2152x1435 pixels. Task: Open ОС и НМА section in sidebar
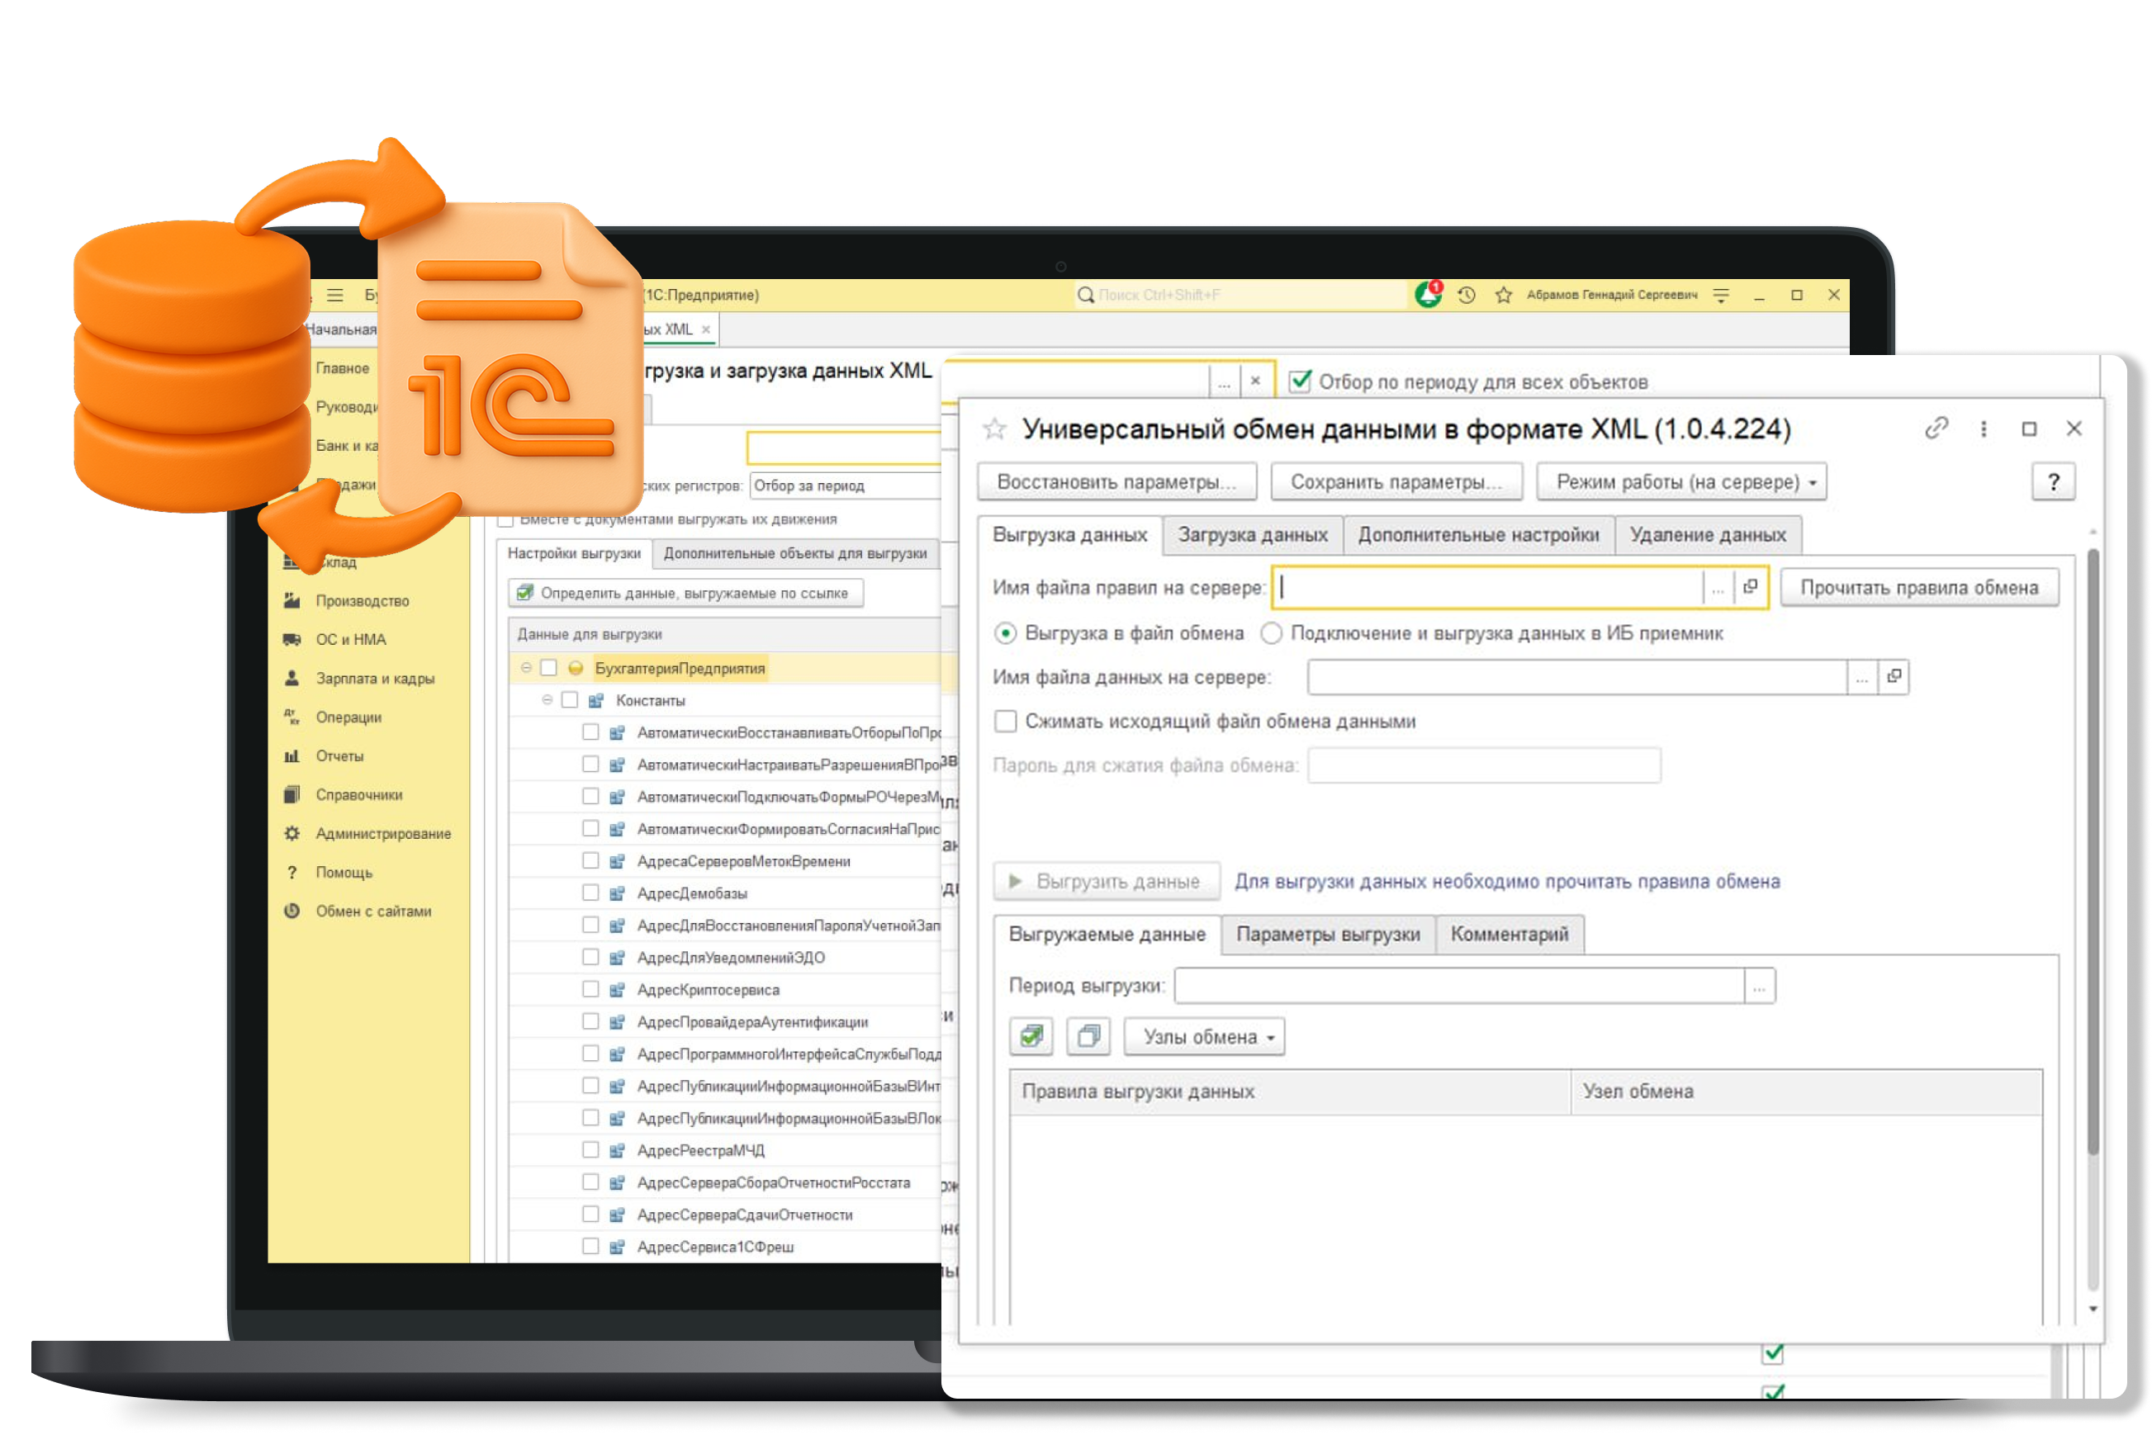(x=352, y=639)
